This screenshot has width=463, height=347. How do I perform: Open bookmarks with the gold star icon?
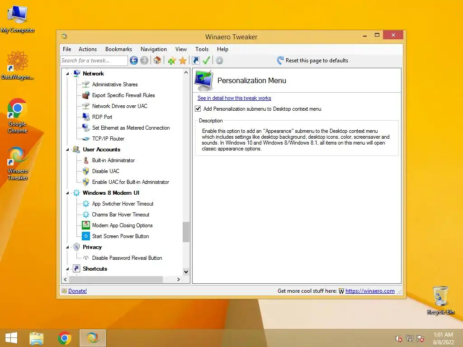coord(183,61)
